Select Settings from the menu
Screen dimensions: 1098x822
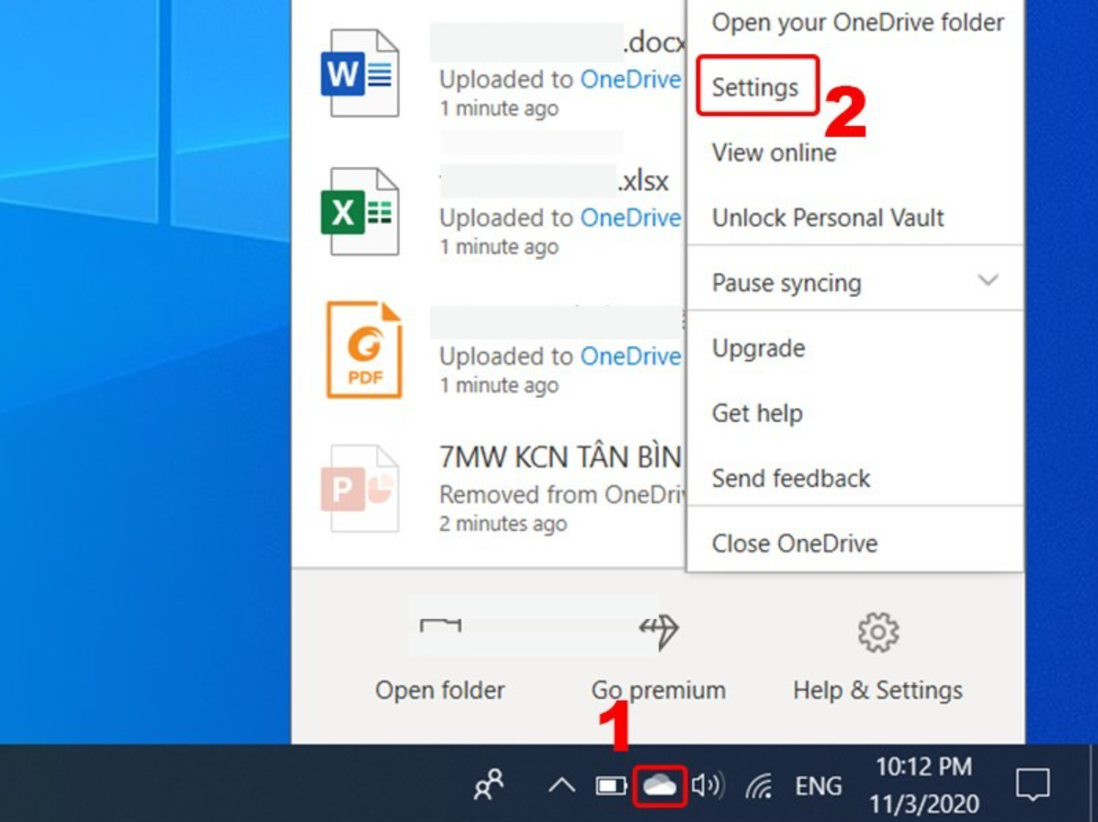click(755, 87)
